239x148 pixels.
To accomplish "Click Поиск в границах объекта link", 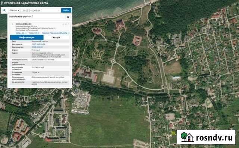I will click(x=56, y=33).
